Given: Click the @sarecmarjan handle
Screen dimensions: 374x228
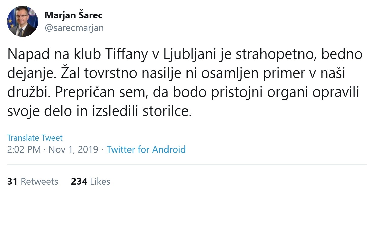Looking at the screenshot, I should [x=74, y=28].
